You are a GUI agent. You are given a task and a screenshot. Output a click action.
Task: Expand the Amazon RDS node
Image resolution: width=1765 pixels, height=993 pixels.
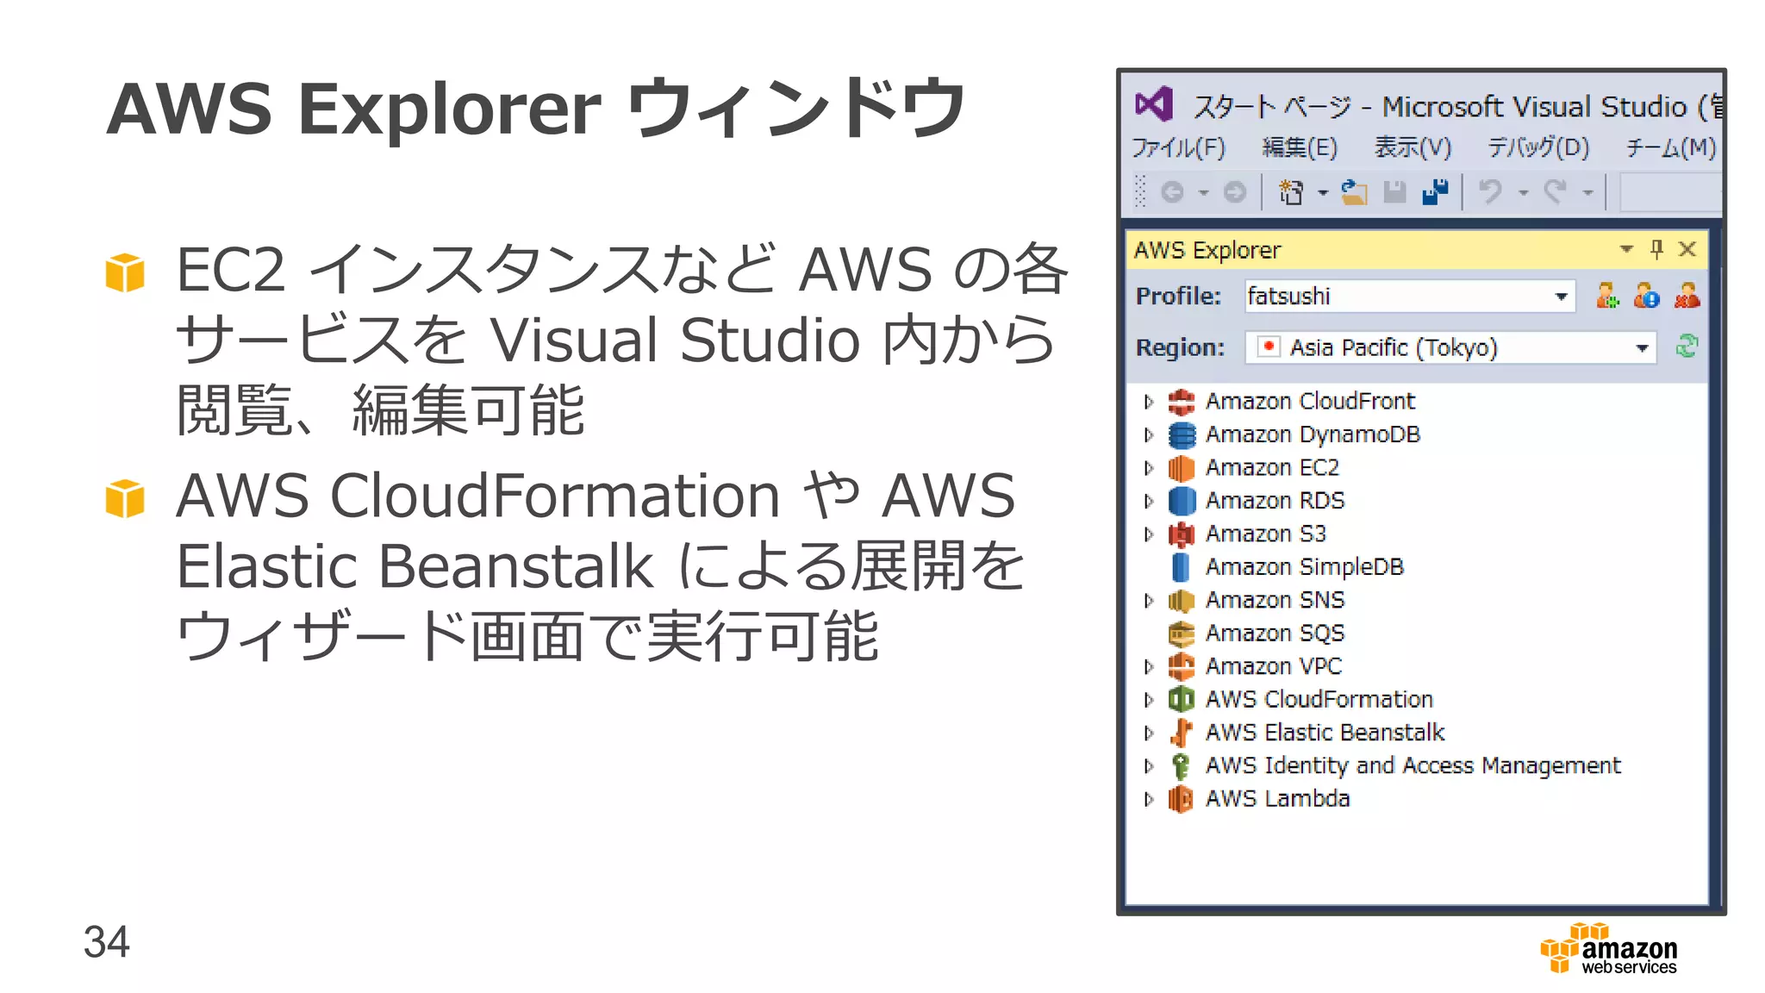coord(1149,501)
